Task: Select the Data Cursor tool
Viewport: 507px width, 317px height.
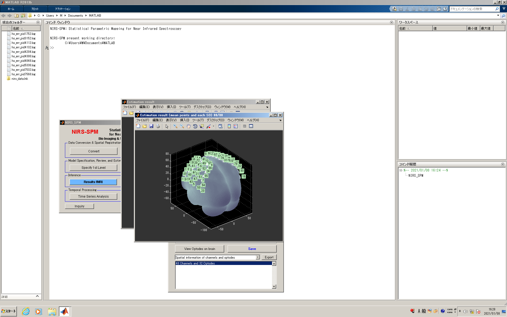Action: [202, 126]
